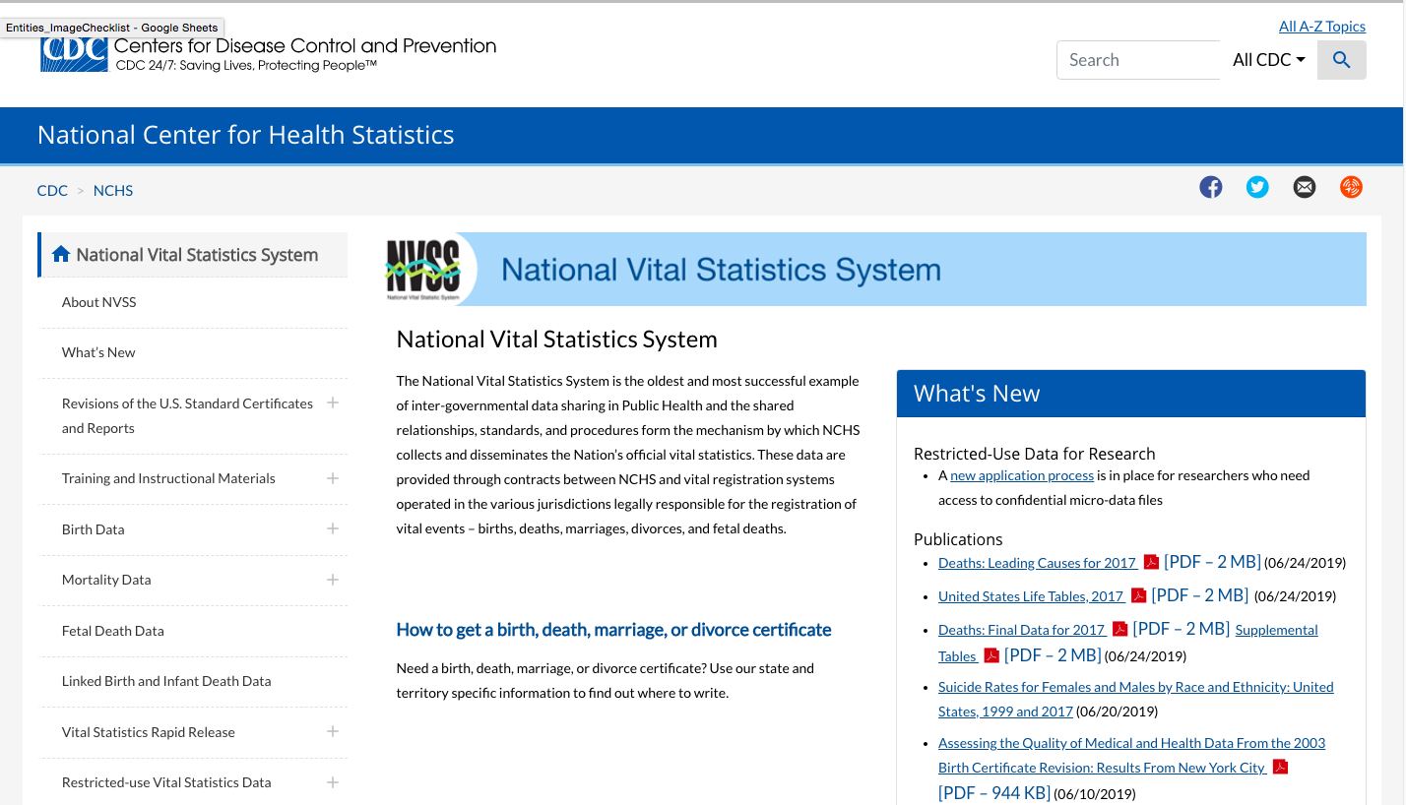Screen dimensions: 1406x805
Task: Open Deaths: Leading Causes for 2017 link
Action: [x=1037, y=564]
